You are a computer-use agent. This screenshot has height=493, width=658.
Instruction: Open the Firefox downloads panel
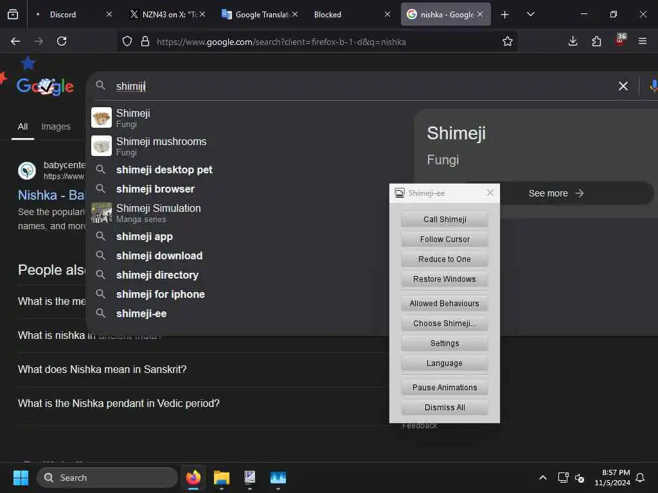(573, 41)
